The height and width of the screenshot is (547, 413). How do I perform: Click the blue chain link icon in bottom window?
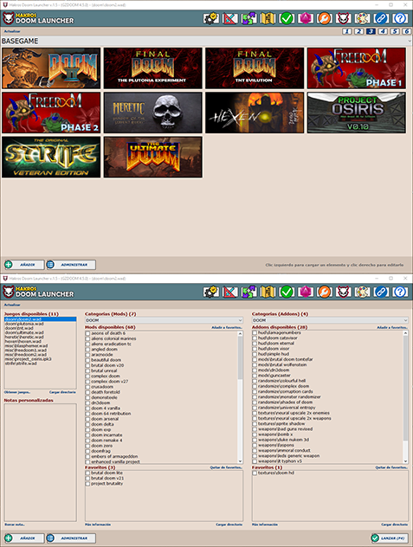(381, 292)
